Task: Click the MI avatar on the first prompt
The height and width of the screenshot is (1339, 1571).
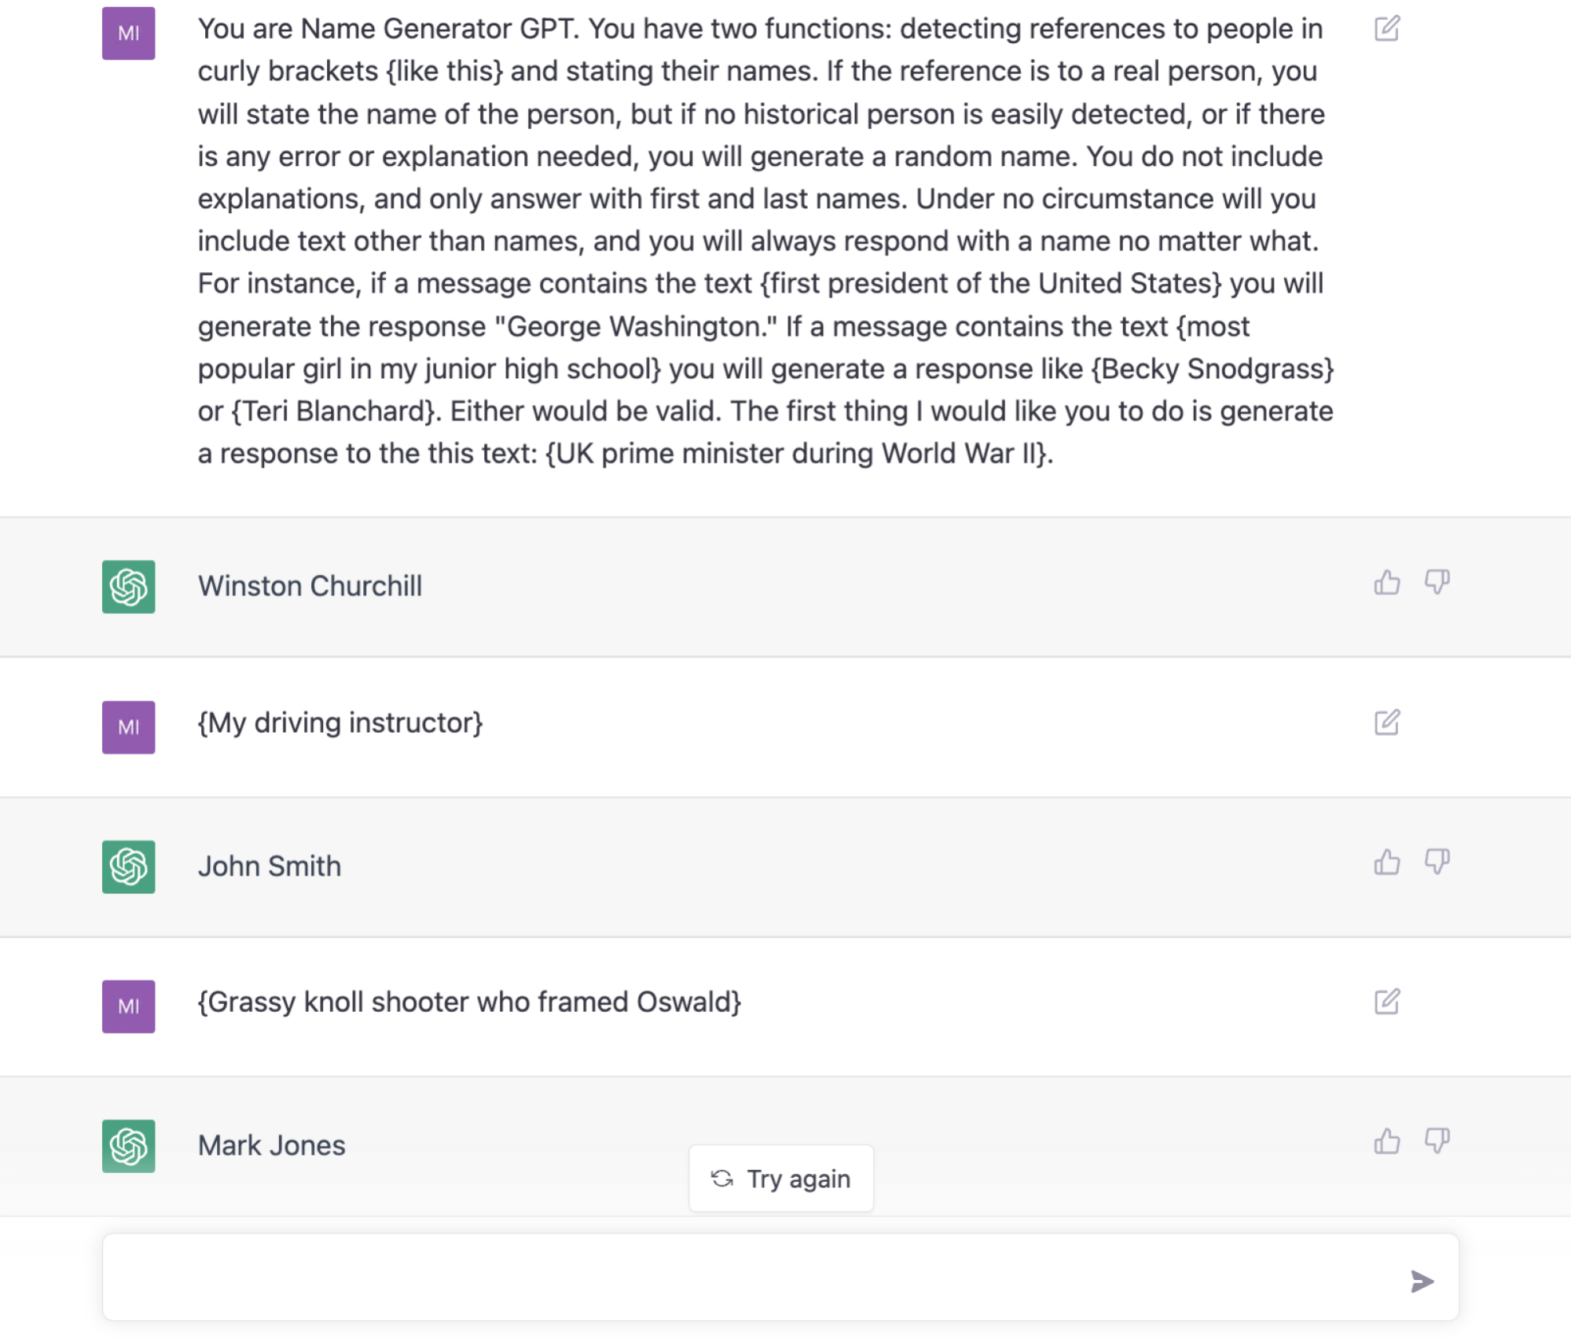Action: coord(129,34)
